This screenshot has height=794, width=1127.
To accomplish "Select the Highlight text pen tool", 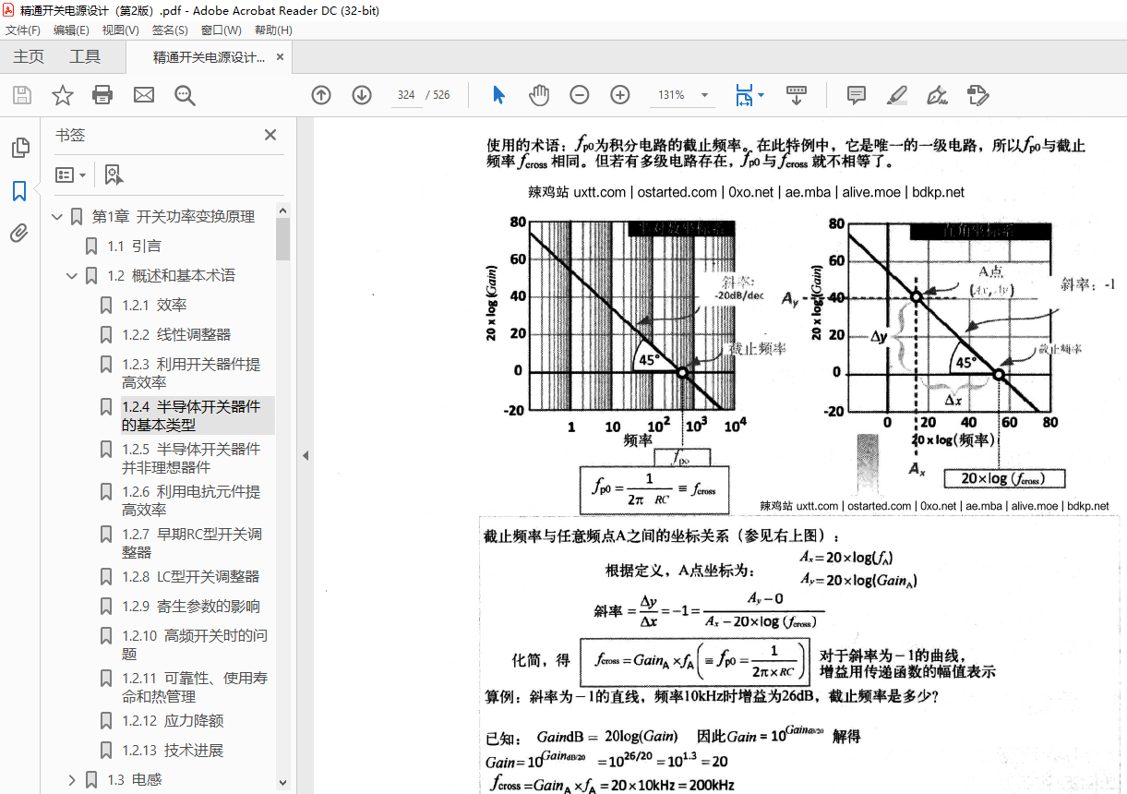I will pyautogui.click(x=896, y=95).
